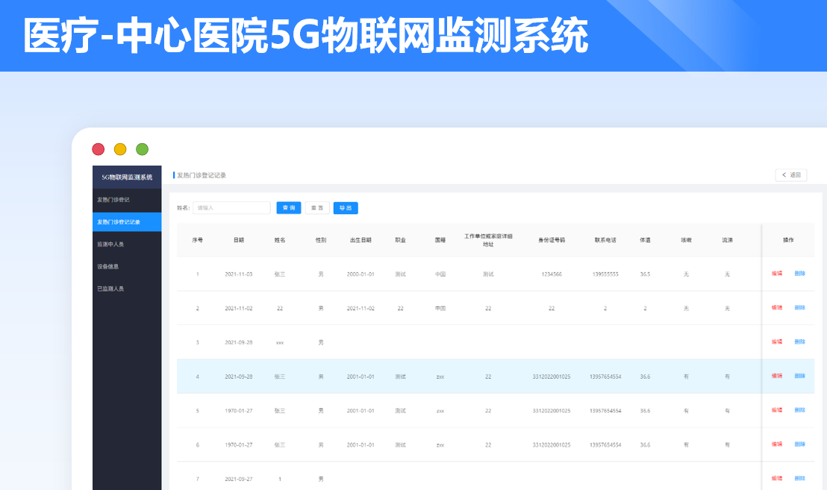This screenshot has width=827, height=490.
Task: Delete row 7 dated 2021-09-27
Action: (799, 478)
